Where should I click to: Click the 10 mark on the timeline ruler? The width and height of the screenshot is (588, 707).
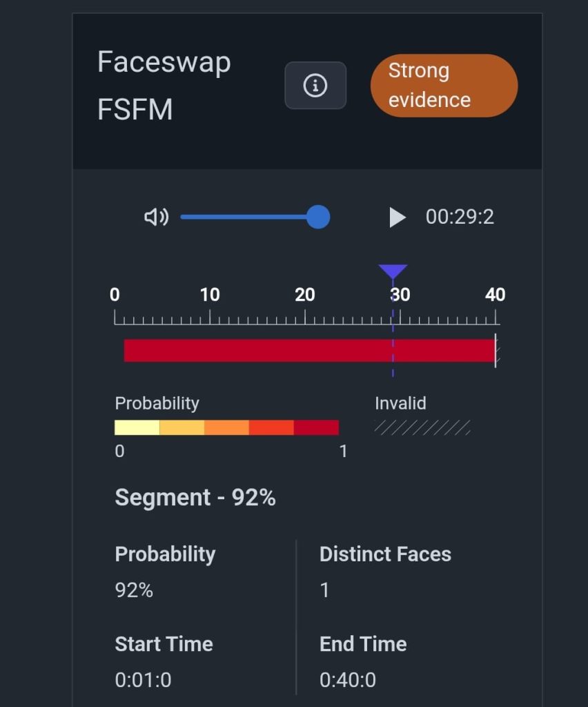coord(210,296)
